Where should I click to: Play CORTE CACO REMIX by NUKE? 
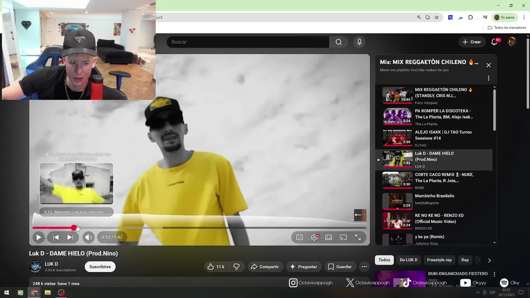tap(434, 181)
